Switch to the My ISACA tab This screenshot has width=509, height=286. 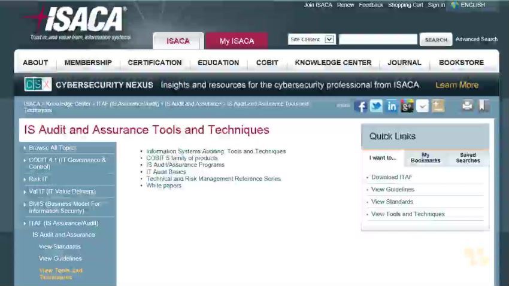pyautogui.click(x=237, y=41)
